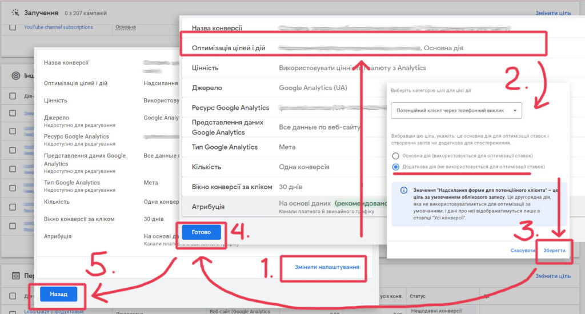
Task: Click the eye icon in bottom section header
Action: (x=15, y=276)
